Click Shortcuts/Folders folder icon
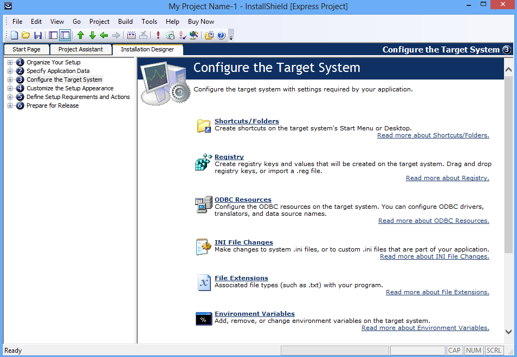517x357 pixels. tap(204, 126)
